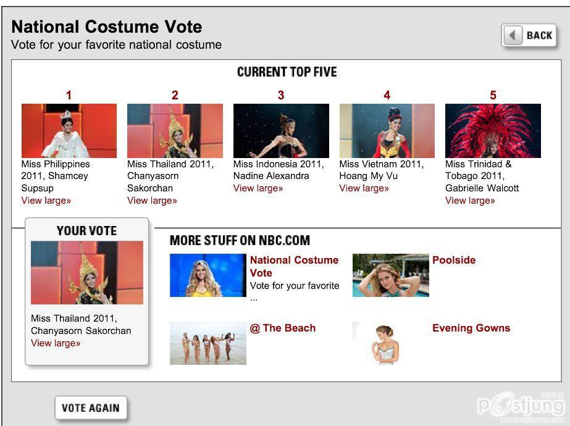Screen dimensions: 570x426
Task: Click the Poolside photo thumbnail
Action: pyautogui.click(x=390, y=275)
